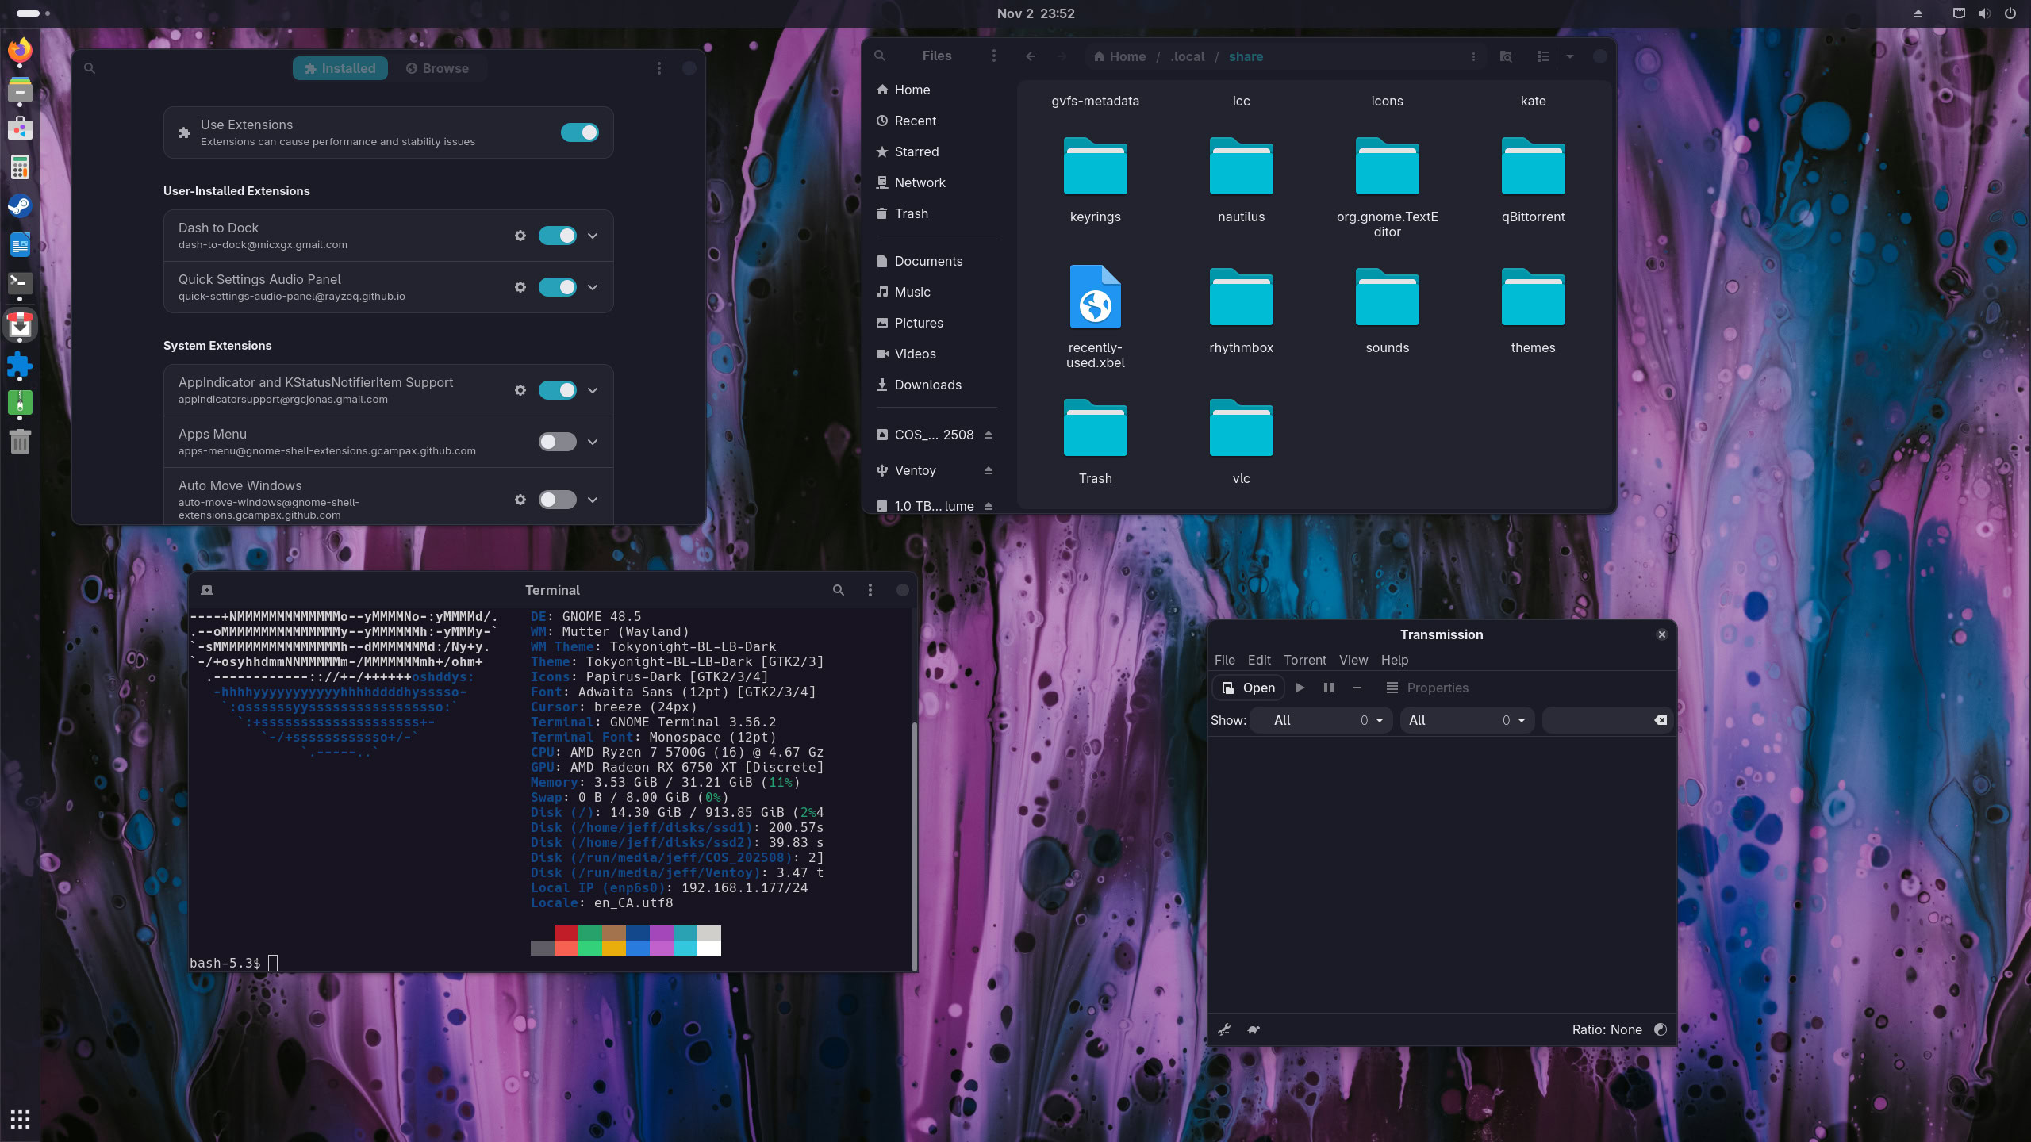
Task: Open Firefox from the dock
Action: point(20,50)
